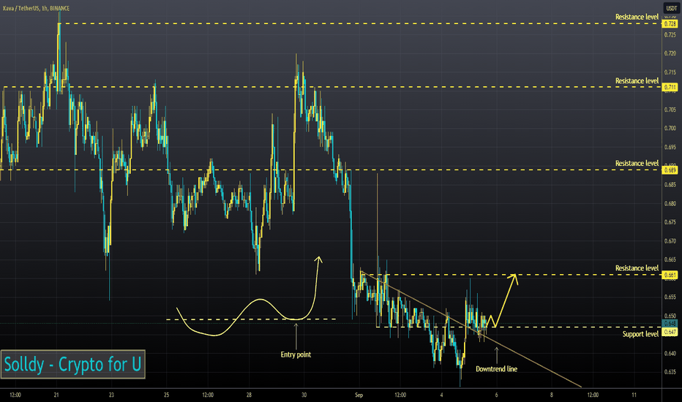
Task: Select the Resistance level label at 0.689
Action: tap(637, 164)
